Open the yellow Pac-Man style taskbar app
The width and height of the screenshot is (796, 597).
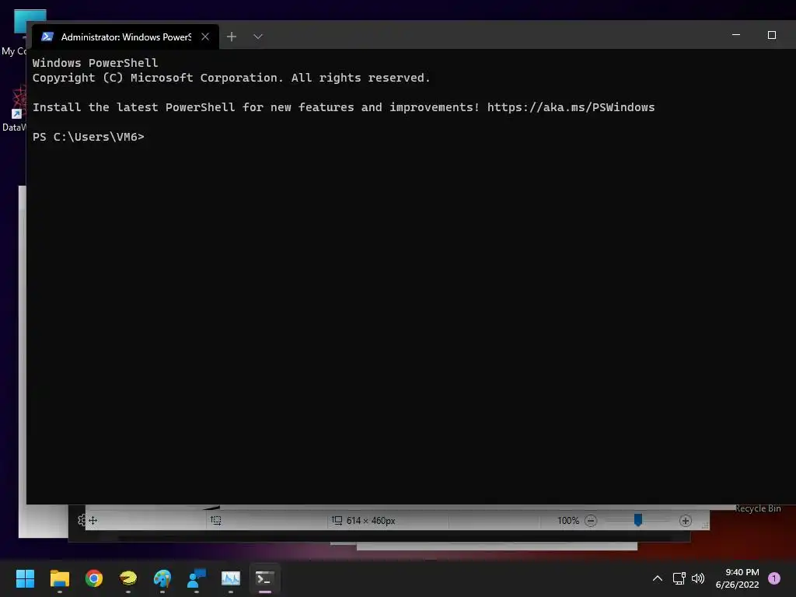click(128, 578)
